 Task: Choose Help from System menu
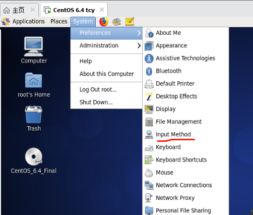click(x=106, y=61)
